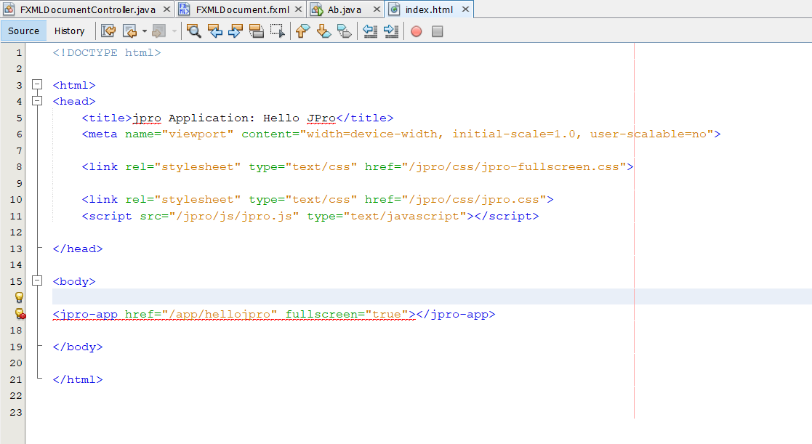812x444 pixels.
Task: Click the Back navigation icon
Action: (x=129, y=31)
